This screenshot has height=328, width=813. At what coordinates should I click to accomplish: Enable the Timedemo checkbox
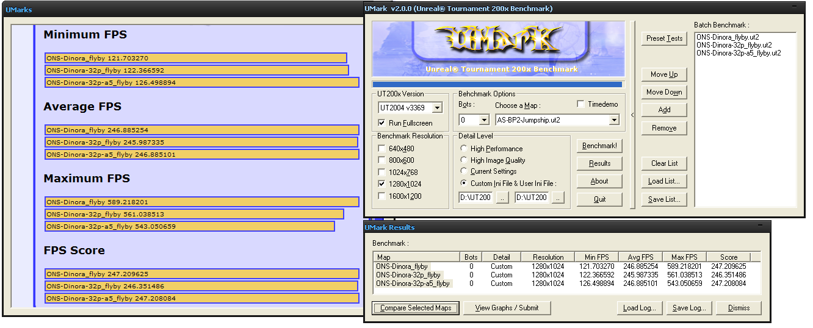tap(581, 104)
